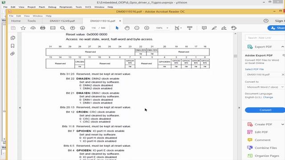Open the Convert to format dropdown
Screen dimensions: 285x160
pos(265,87)
